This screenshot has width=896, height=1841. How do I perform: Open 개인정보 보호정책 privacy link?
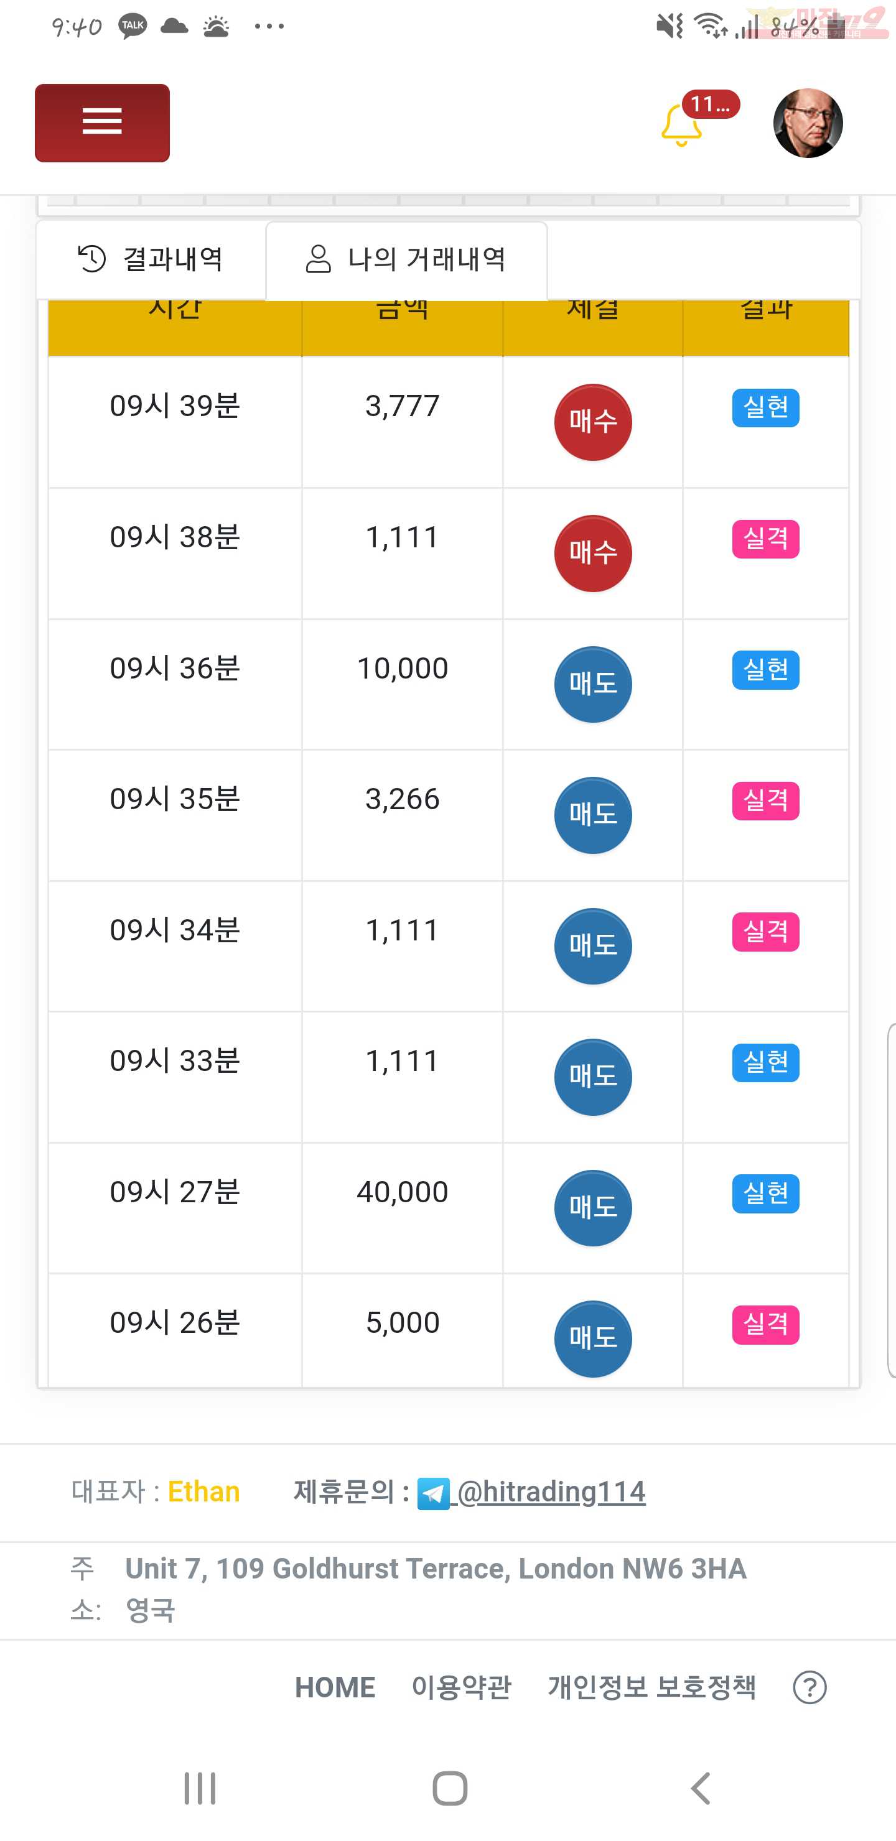tap(651, 1687)
